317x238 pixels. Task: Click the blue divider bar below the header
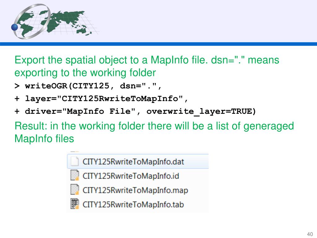point(158,44)
